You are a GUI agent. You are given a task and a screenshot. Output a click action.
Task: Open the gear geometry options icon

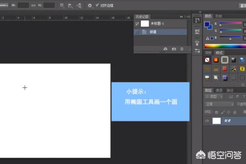click(x=90, y=6)
